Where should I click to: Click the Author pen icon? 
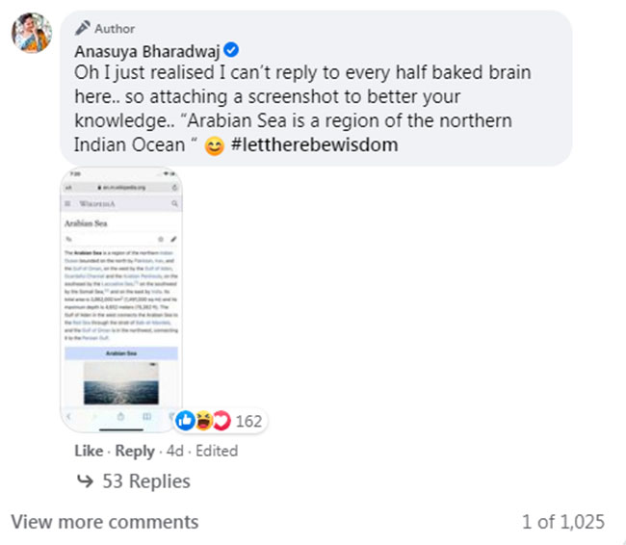[x=83, y=29]
